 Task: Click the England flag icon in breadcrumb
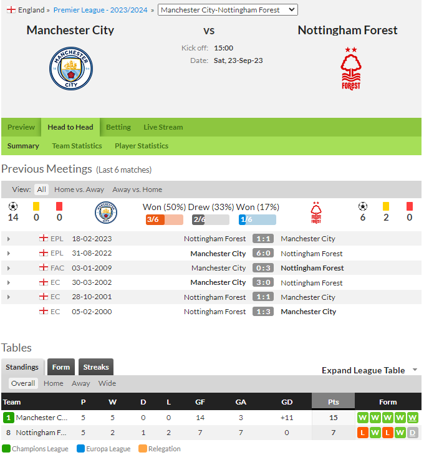coord(11,10)
